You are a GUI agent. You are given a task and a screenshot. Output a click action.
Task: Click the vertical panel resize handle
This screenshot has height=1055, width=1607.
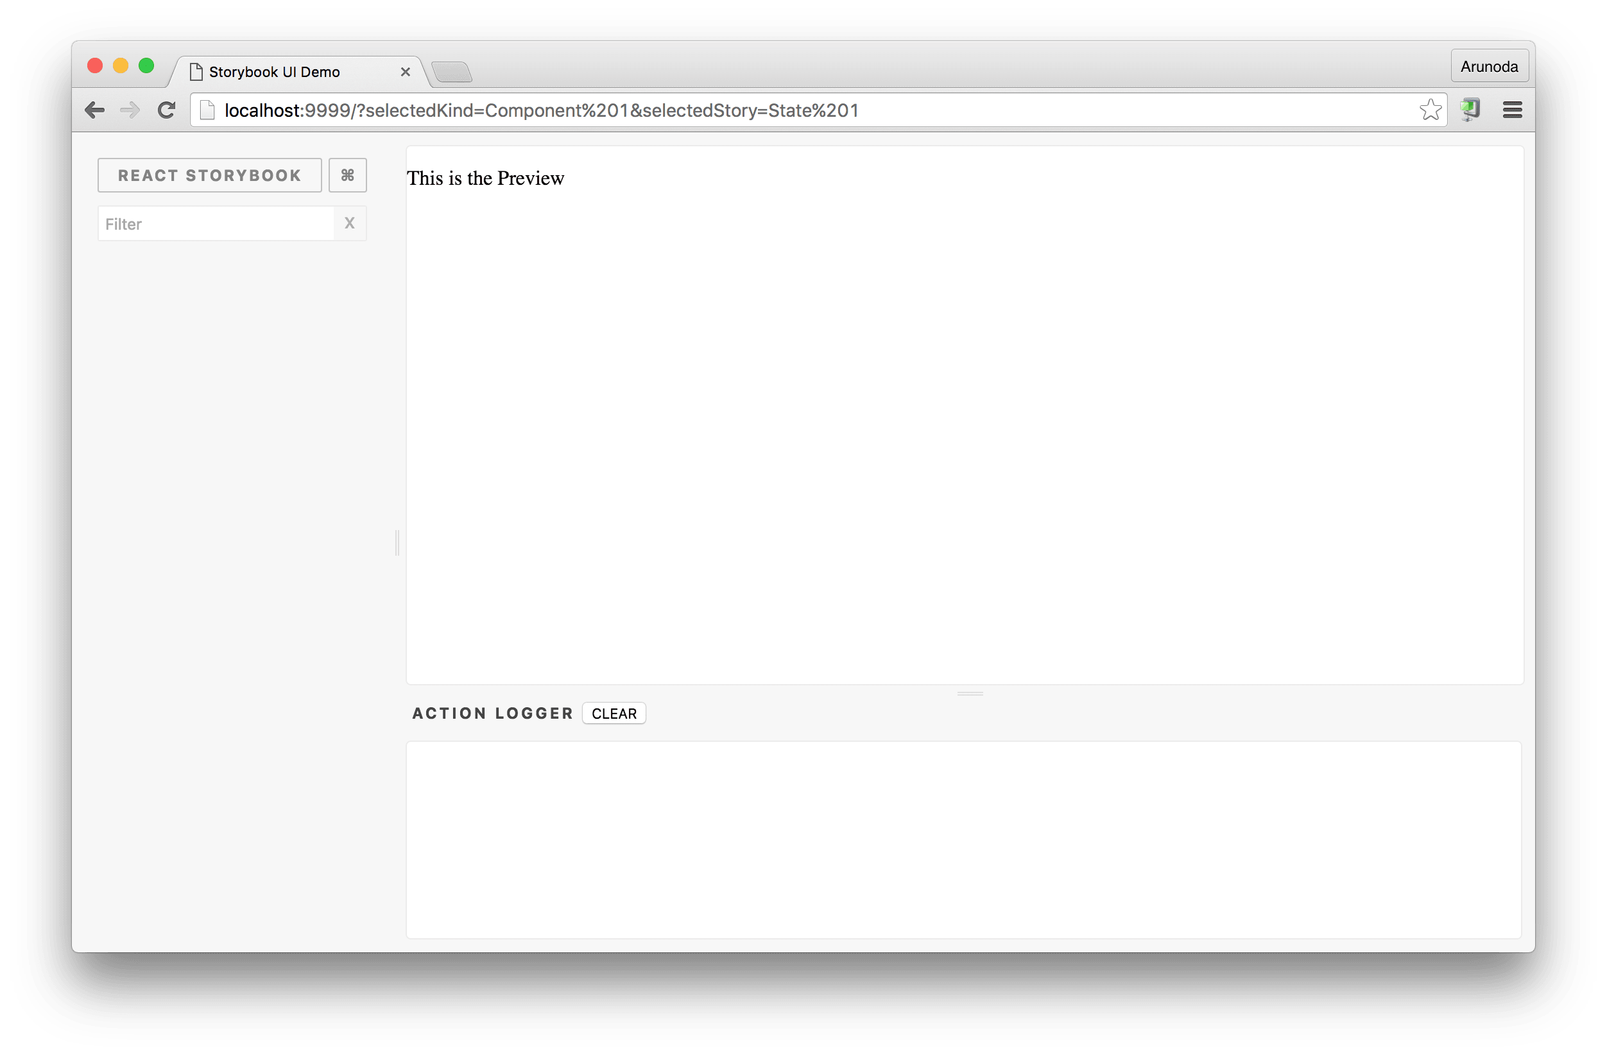397,544
